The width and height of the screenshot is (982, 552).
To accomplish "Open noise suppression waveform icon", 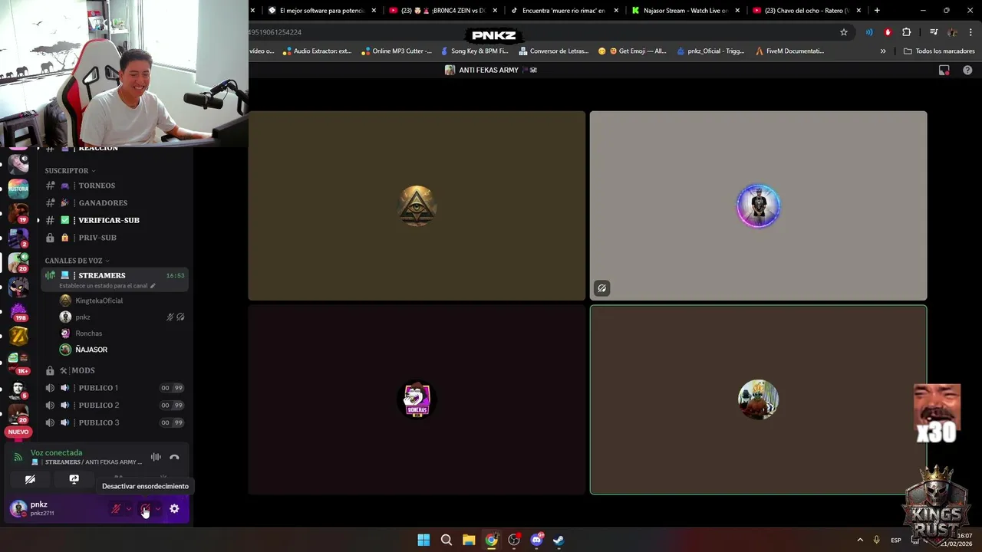I will tap(156, 457).
